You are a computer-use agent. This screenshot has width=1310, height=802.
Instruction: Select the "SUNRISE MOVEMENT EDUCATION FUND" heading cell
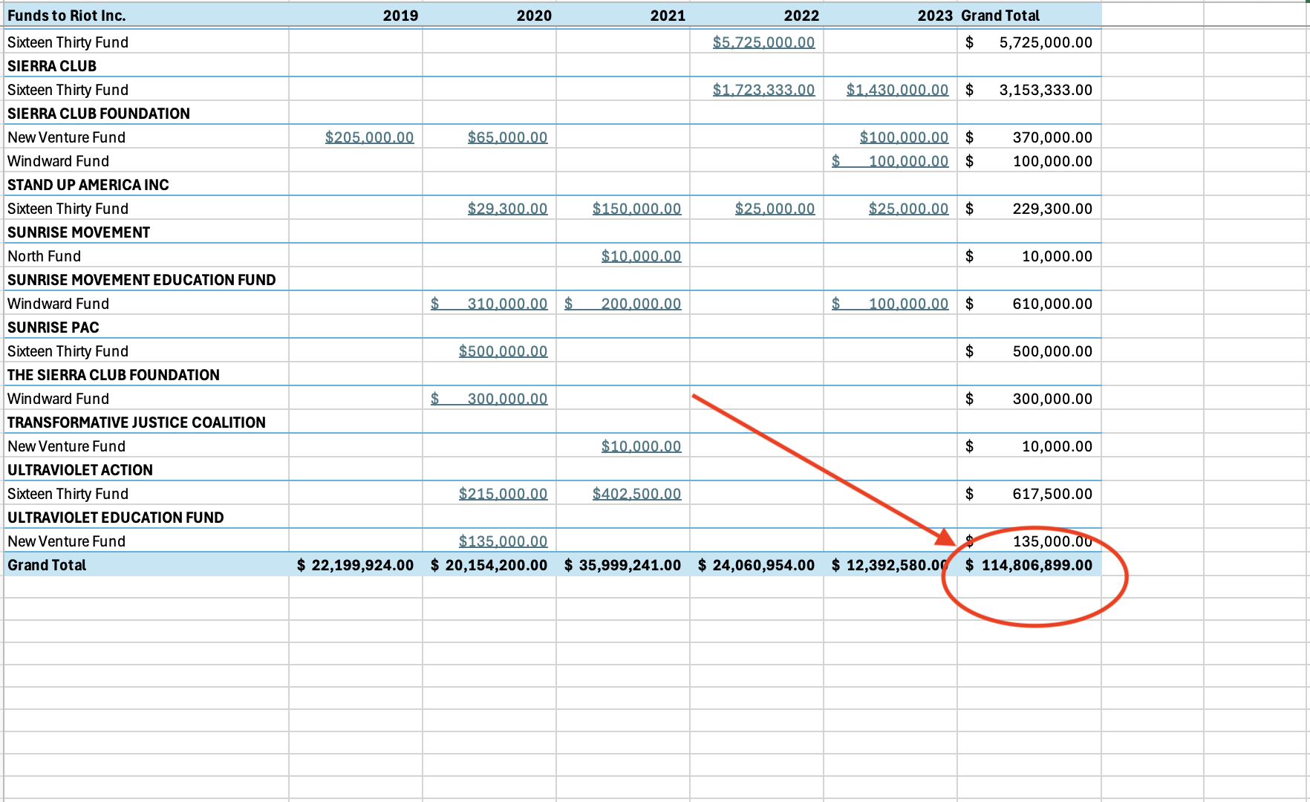pyautogui.click(x=146, y=280)
